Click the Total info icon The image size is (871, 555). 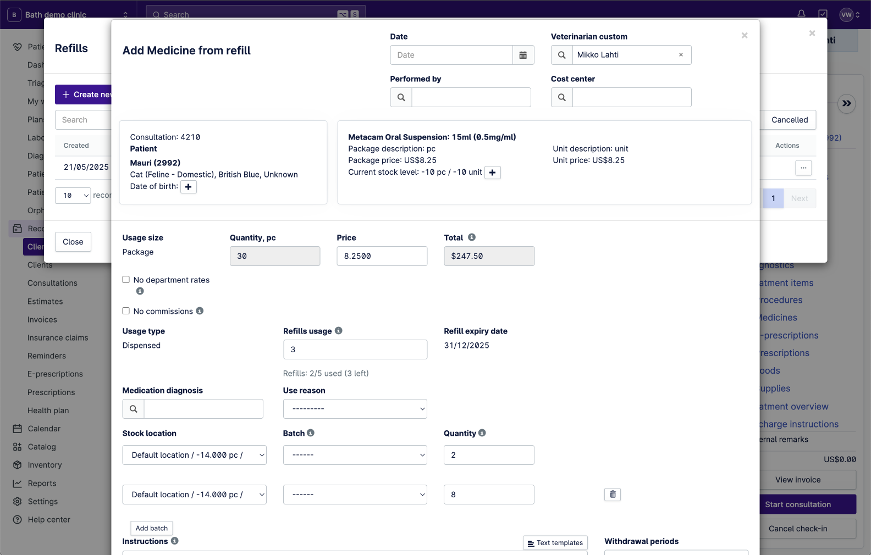tap(472, 237)
